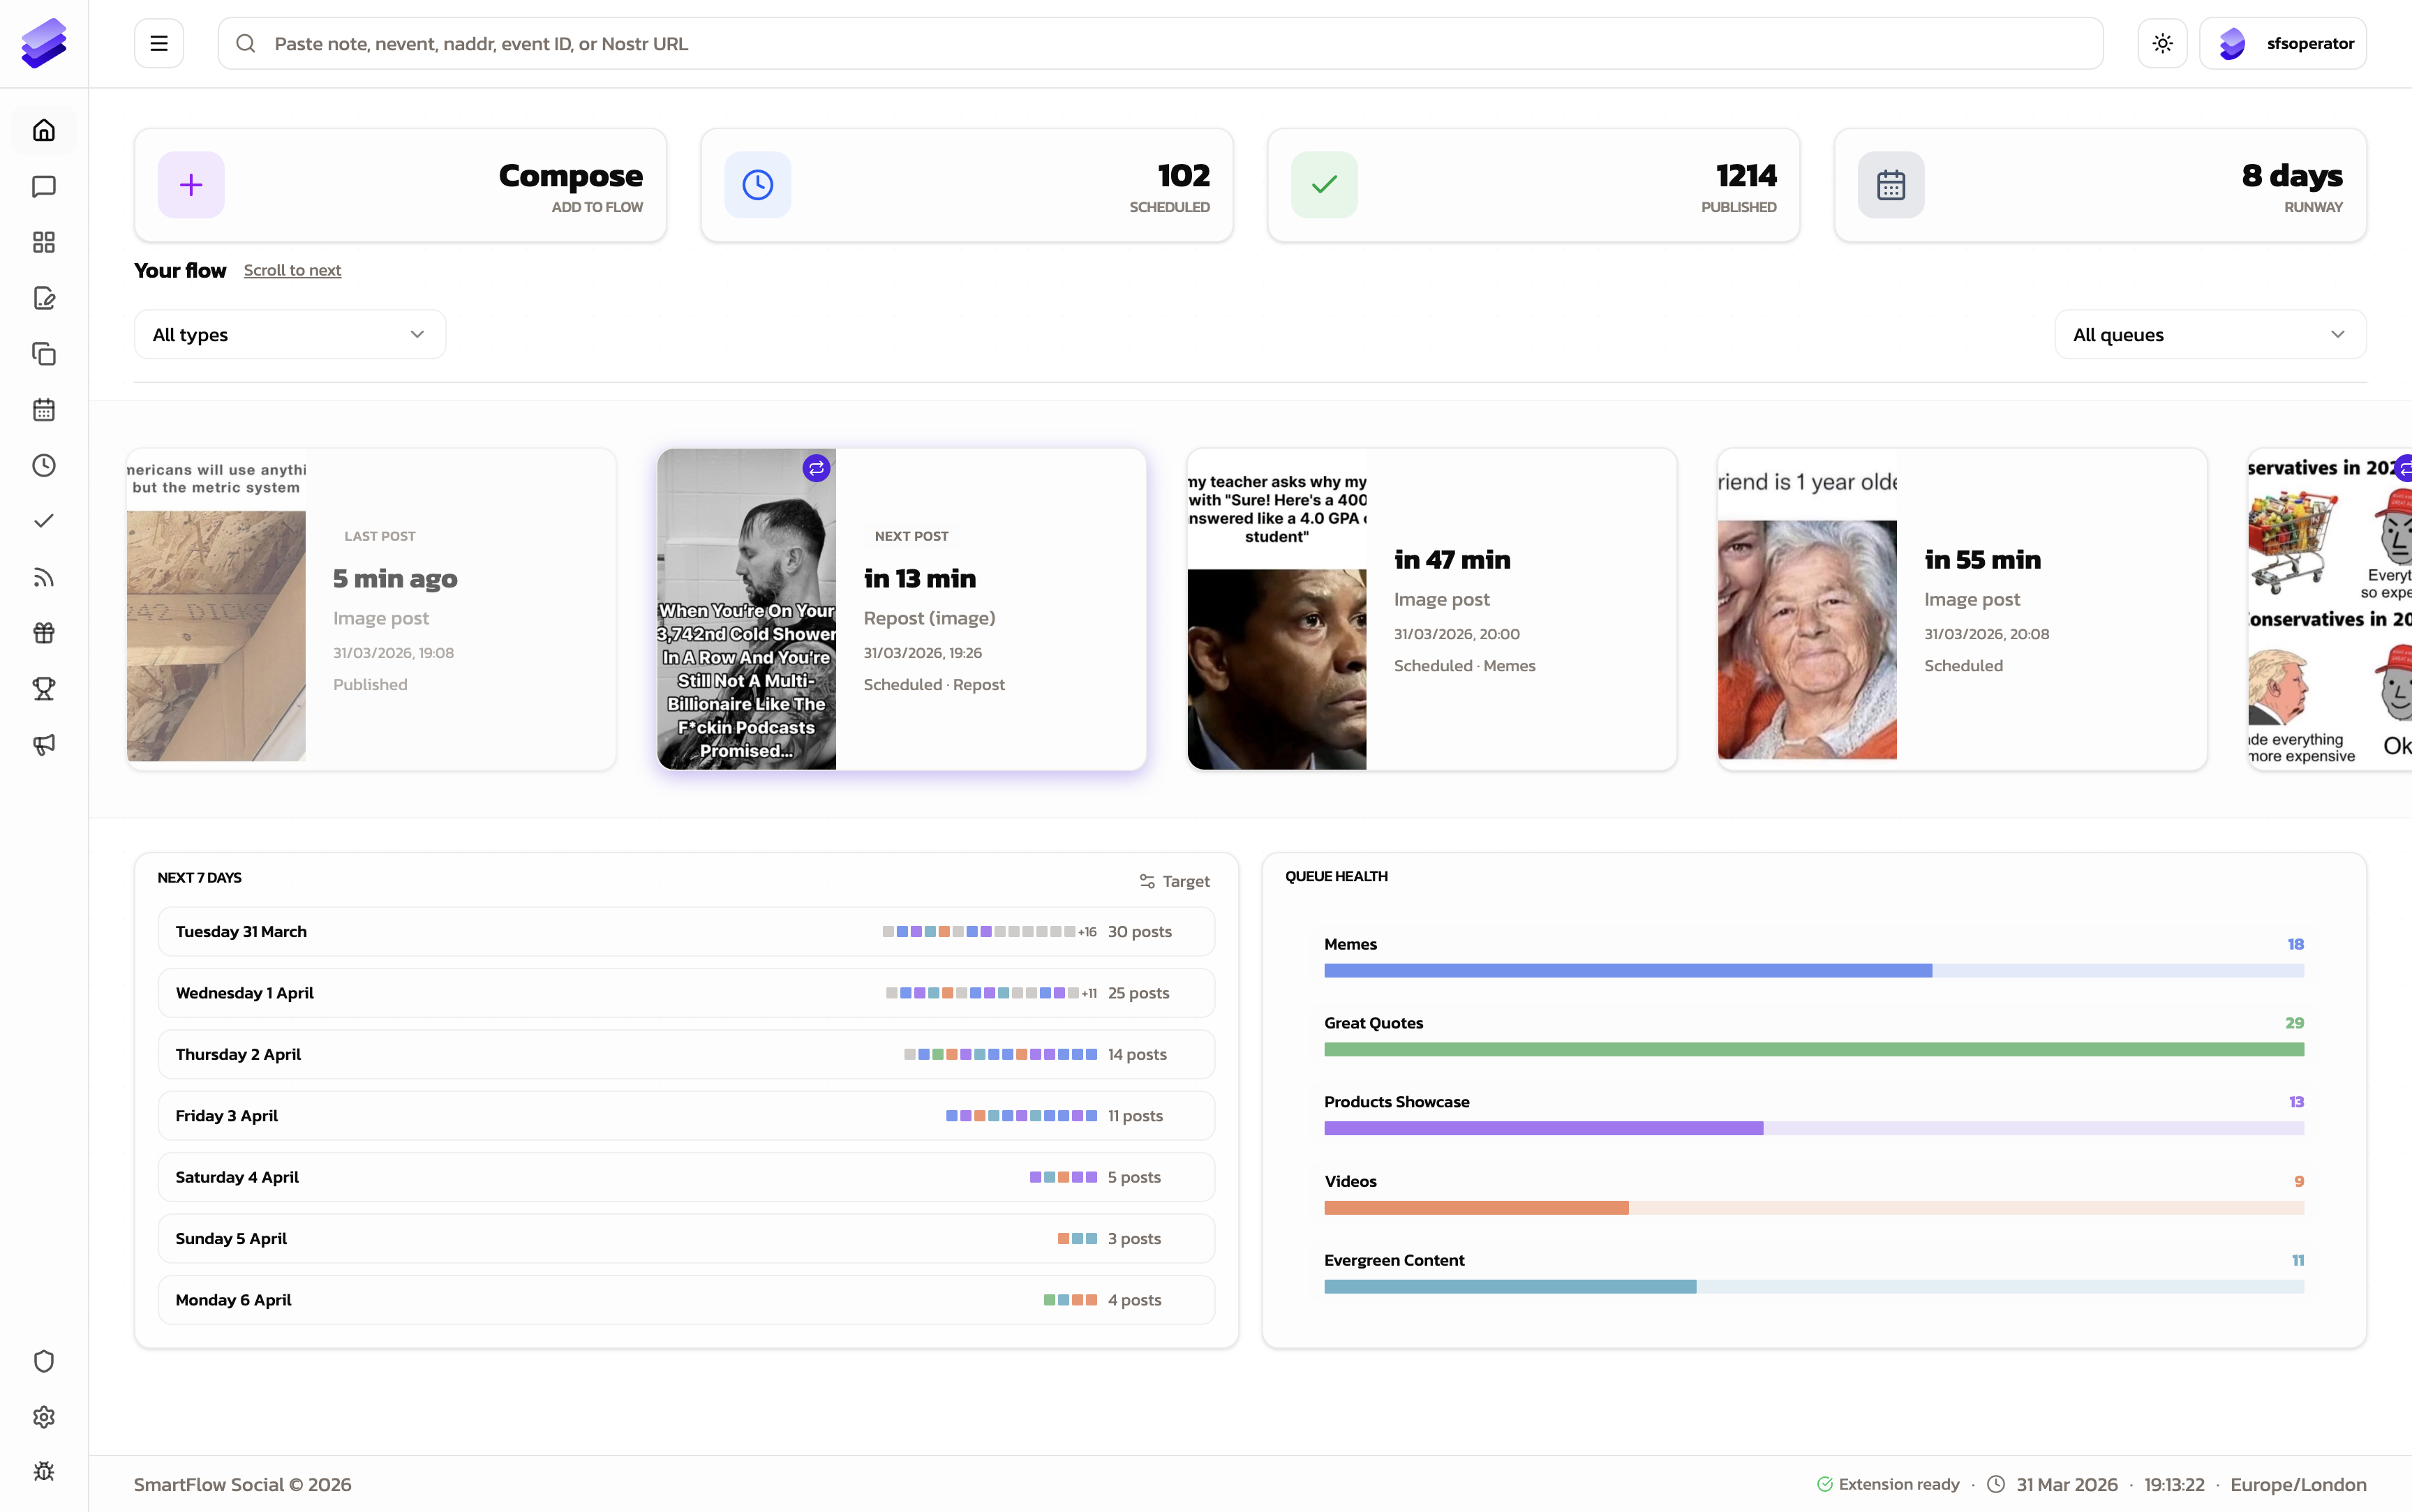Click the repost badge on the next post card

point(816,467)
